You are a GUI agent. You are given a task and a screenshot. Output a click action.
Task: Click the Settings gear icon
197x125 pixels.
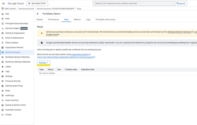[2, 76]
